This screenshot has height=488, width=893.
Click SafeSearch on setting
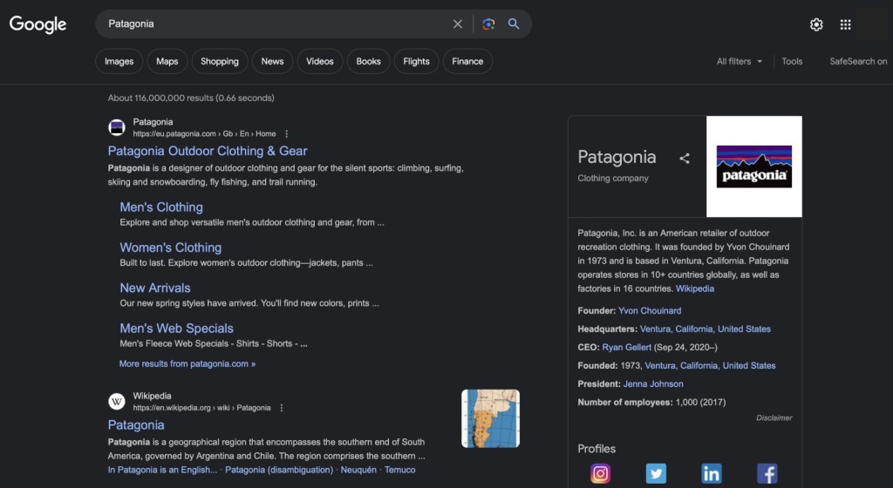pos(858,61)
